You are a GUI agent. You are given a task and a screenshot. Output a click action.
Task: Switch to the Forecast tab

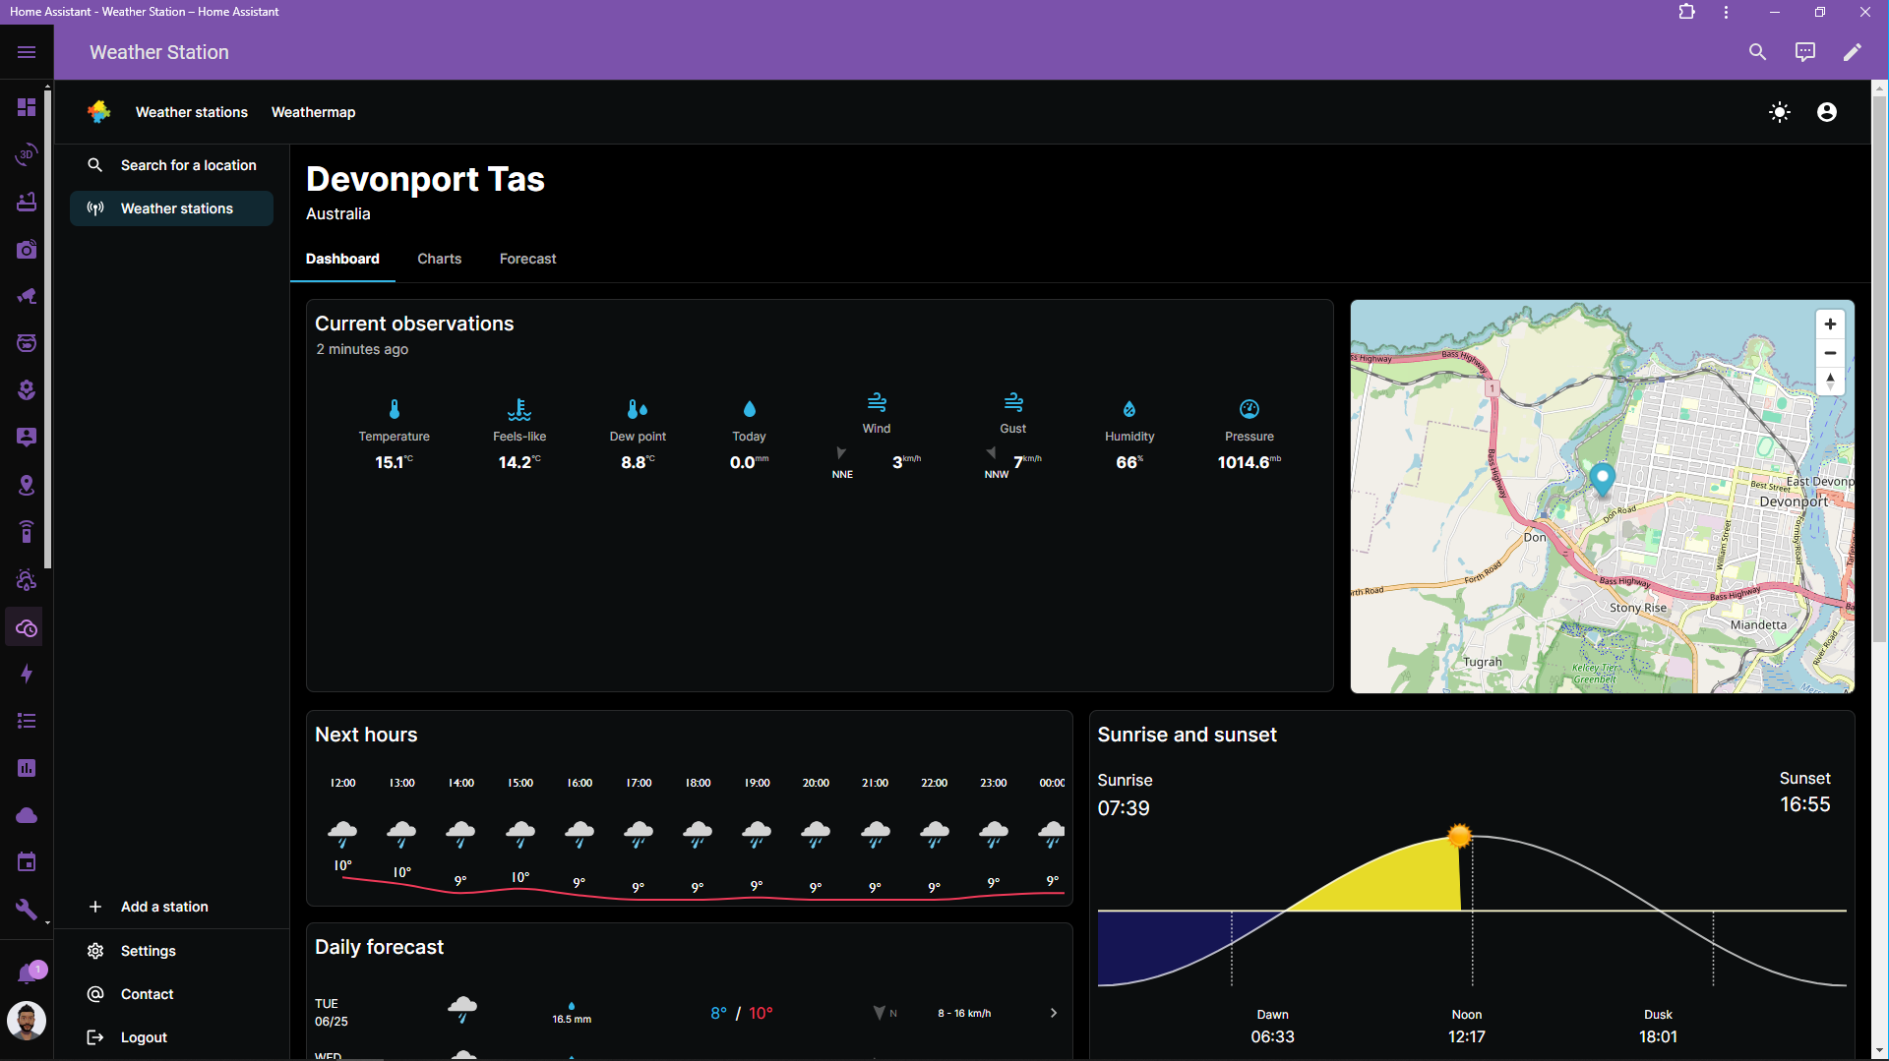[x=527, y=259]
